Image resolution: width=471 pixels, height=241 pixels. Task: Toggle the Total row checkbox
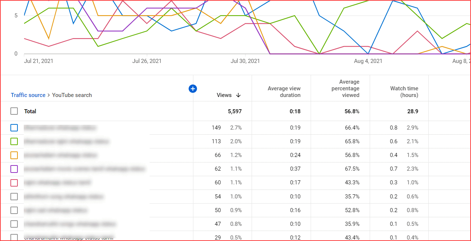click(x=14, y=111)
